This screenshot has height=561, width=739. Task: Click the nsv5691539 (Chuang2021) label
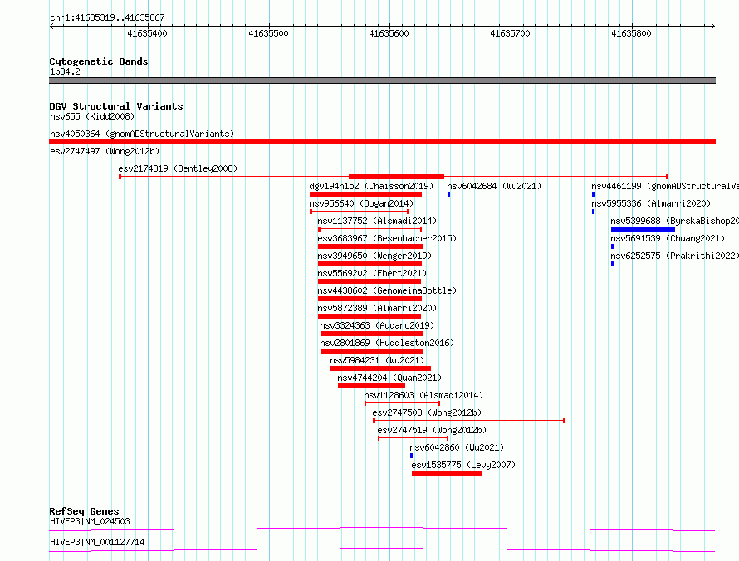[x=668, y=238]
